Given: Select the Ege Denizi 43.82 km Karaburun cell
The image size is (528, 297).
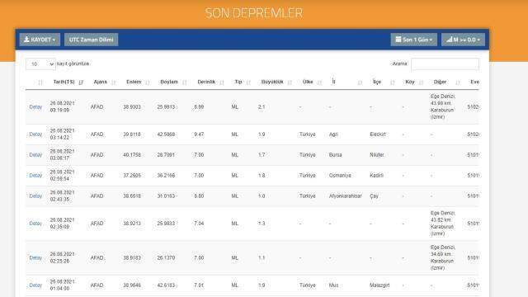Looking at the screenshot, I should click(442, 224).
